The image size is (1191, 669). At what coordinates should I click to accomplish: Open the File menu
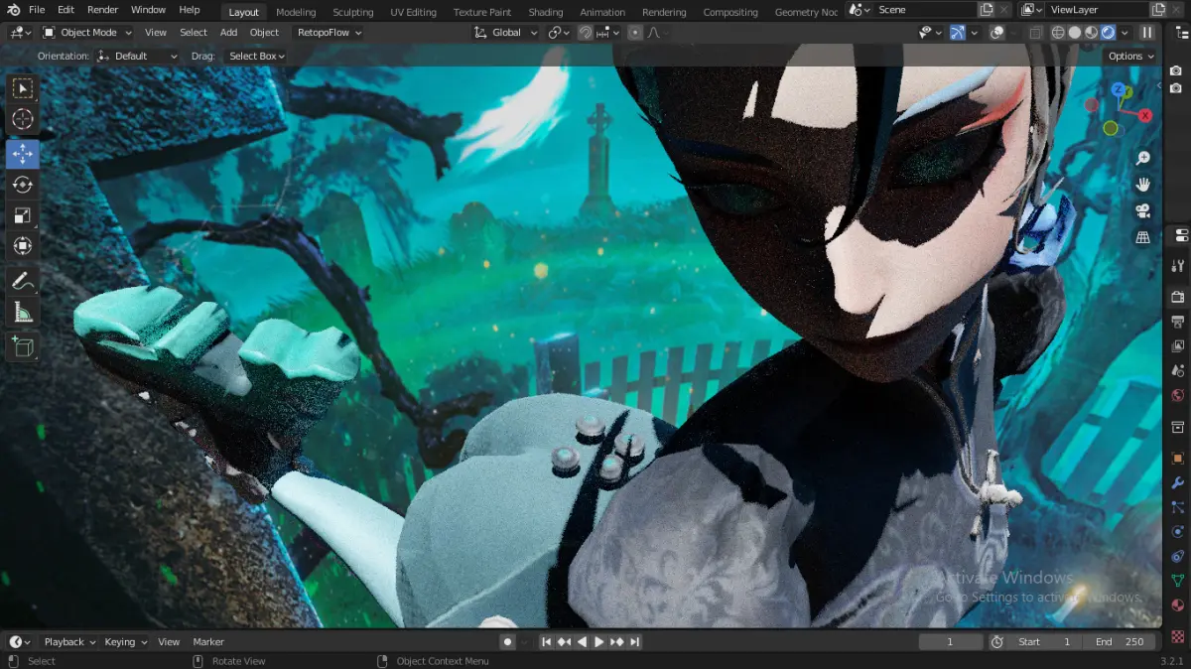tap(37, 10)
